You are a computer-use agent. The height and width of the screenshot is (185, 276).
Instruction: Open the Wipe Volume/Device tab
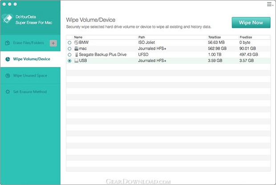[x=30, y=59]
